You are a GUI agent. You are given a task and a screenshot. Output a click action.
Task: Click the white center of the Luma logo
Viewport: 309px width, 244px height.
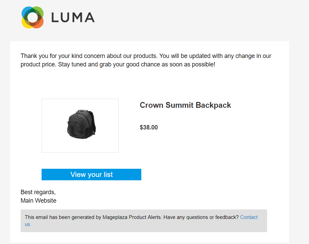pyautogui.click(x=32, y=17)
